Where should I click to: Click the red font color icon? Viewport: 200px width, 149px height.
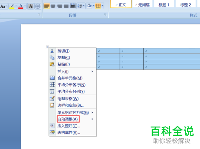tap(21, 6)
